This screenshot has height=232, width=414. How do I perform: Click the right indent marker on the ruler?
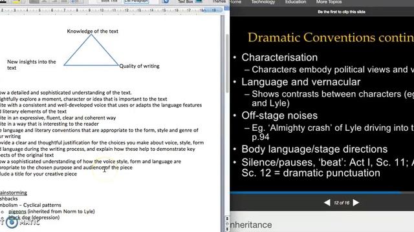pos(204,10)
